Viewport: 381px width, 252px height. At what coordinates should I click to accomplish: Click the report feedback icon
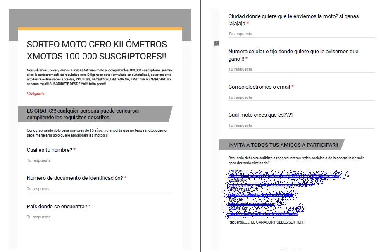tap(217, 44)
